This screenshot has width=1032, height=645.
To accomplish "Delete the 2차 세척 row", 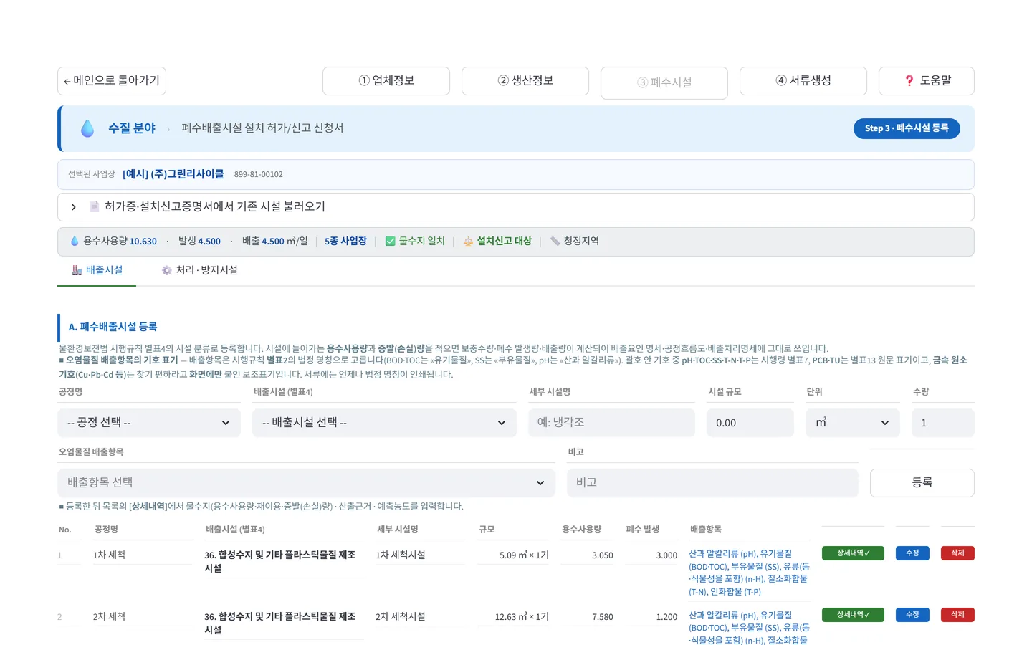I will click(957, 615).
